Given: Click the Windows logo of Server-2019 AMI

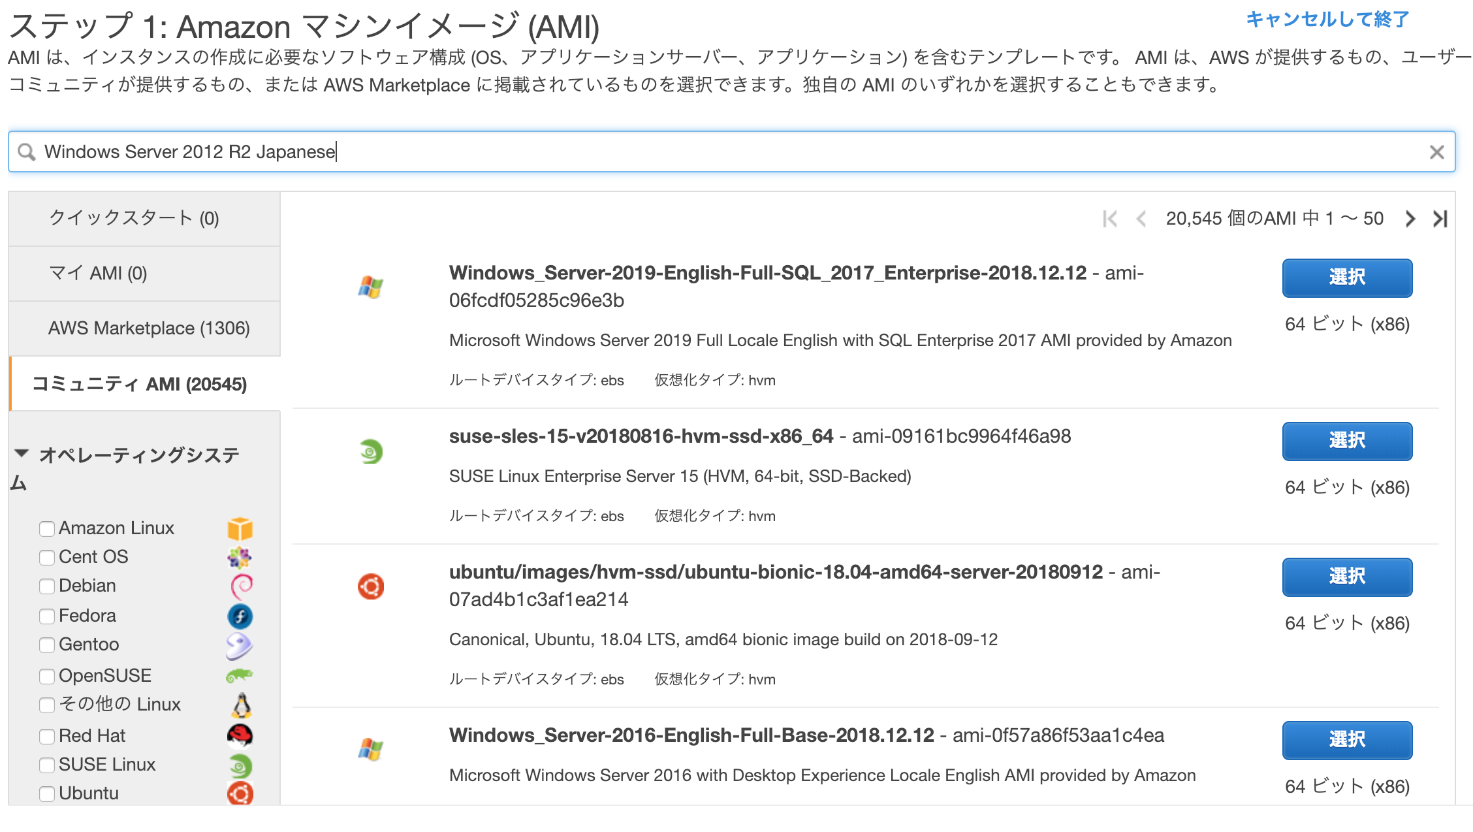Looking at the screenshot, I should (370, 287).
